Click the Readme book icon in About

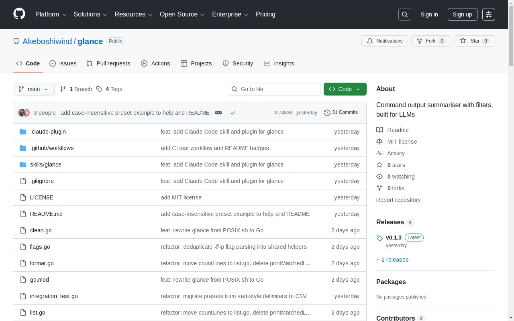point(379,130)
